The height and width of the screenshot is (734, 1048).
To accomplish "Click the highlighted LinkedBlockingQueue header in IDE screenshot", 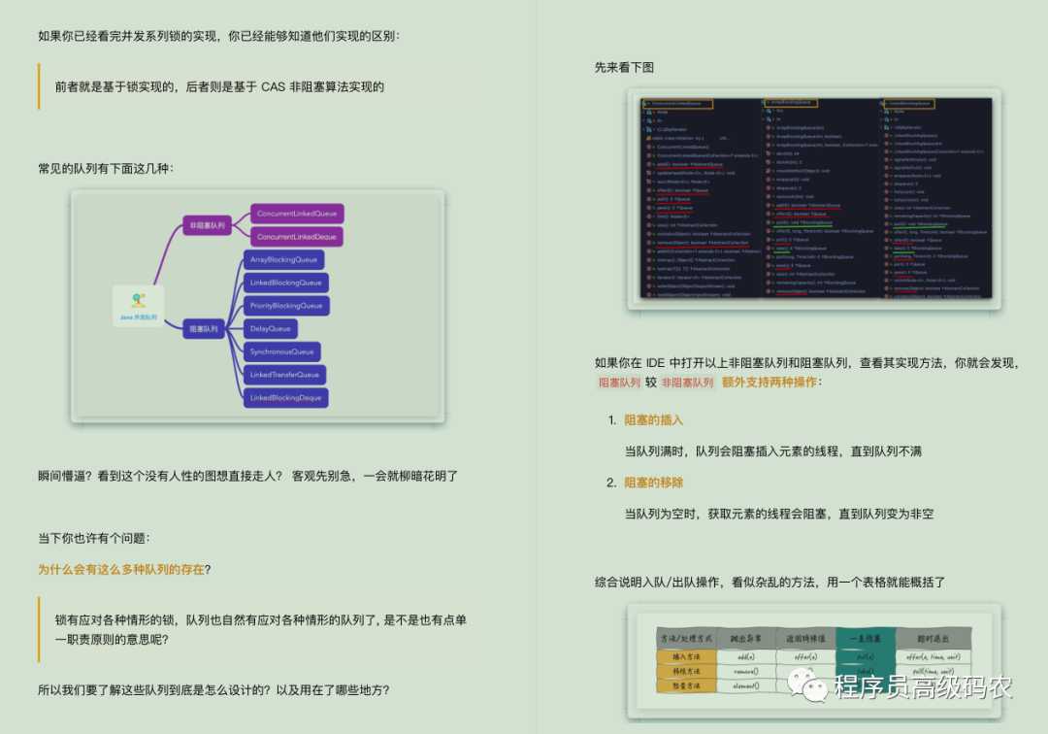I will (909, 104).
